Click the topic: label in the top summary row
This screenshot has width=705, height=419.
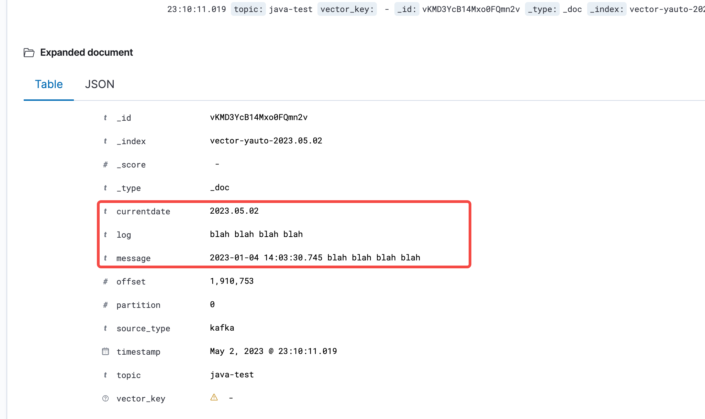coord(248,9)
